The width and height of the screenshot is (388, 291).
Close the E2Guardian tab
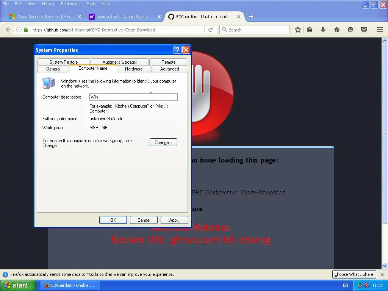pos(239,17)
